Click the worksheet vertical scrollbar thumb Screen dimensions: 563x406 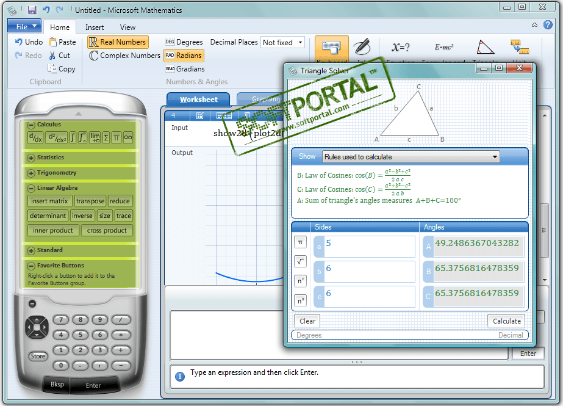pos(544,230)
